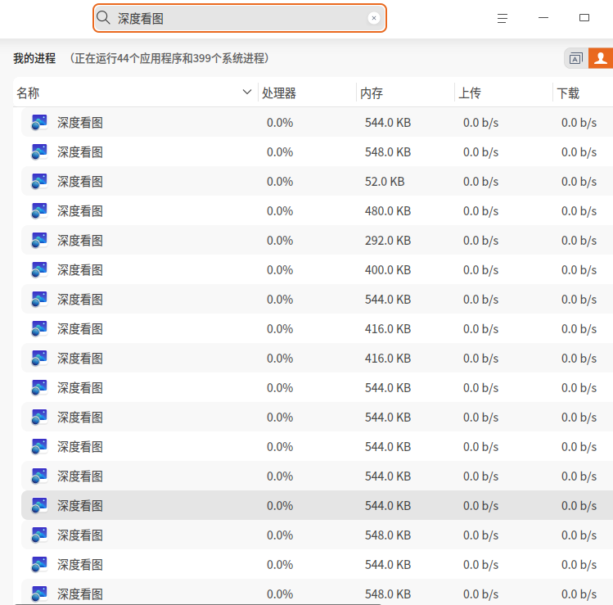The height and width of the screenshot is (605, 613).
Task: Toggle my processes user filter
Action: (x=601, y=58)
